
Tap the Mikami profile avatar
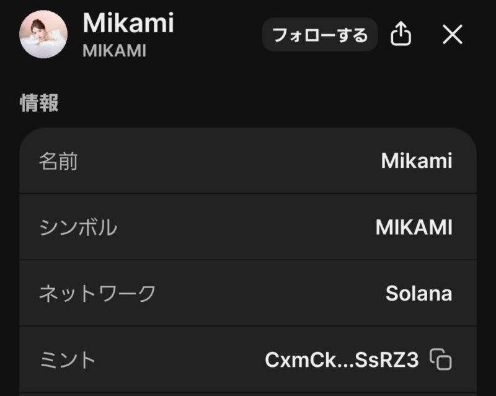click(x=43, y=35)
